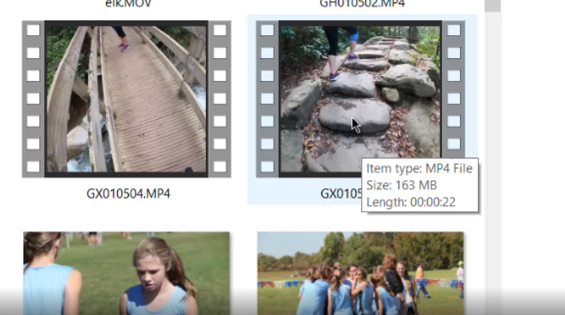The image size is (565, 315).
Task: Click left film strip of bridge video icon
Action: 33,99
